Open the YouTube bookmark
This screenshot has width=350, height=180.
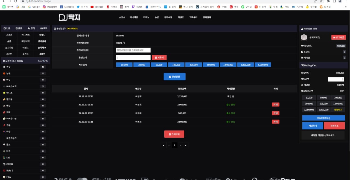pos(97,7)
